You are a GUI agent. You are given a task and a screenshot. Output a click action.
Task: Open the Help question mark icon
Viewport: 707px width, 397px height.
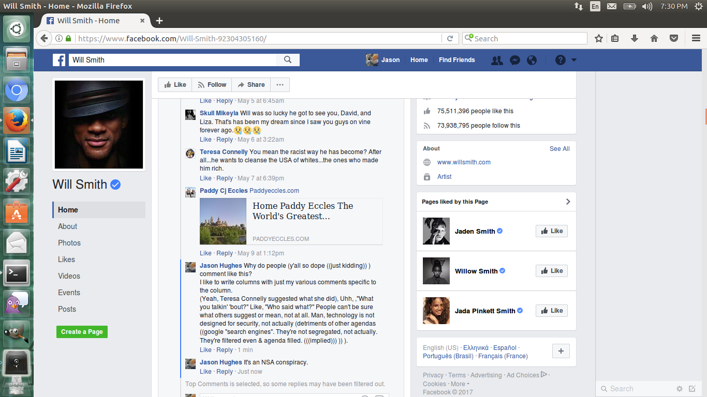[560, 60]
